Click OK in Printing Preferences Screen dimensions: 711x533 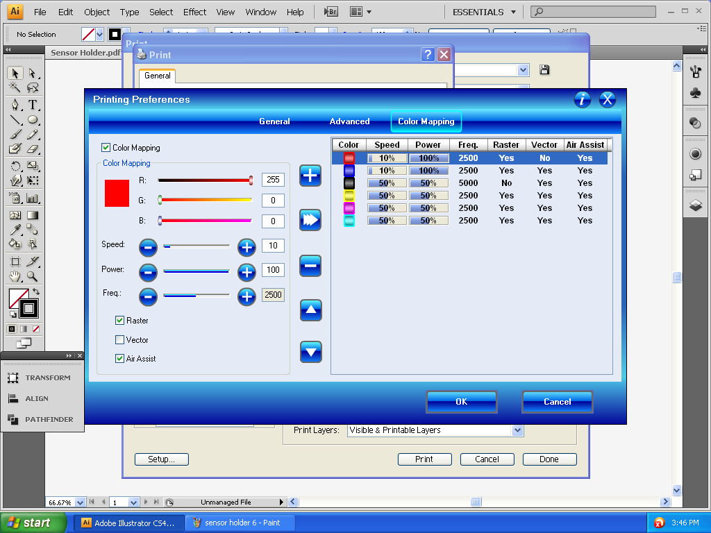click(x=461, y=402)
